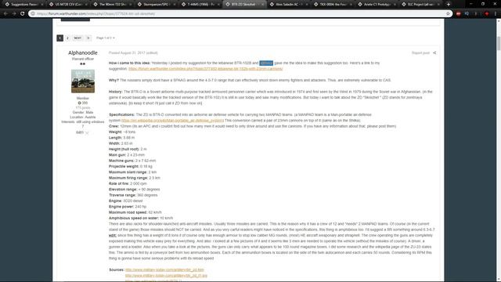Click the share post icon beside Report post
501x282 pixels.
click(x=434, y=52)
